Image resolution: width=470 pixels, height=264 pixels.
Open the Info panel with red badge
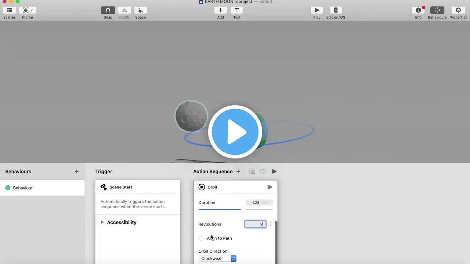tap(418, 10)
